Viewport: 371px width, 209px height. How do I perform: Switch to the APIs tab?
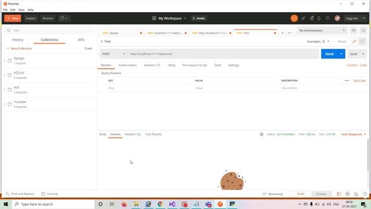tap(81, 40)
